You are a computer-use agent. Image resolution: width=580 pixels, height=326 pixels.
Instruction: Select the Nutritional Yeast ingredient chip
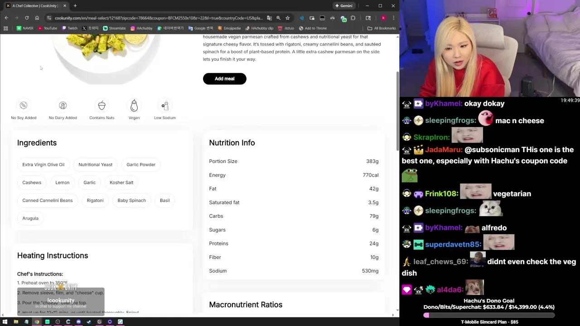96,165
